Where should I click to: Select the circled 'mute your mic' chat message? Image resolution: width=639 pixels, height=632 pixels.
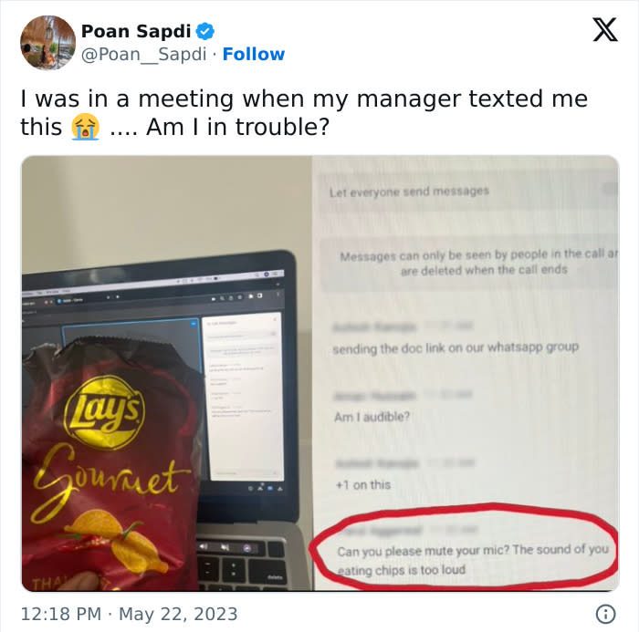473,560
